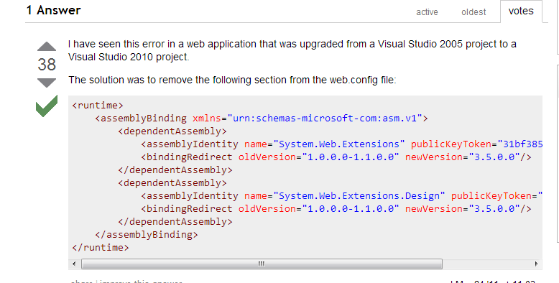Click name="System.Web.Extensions.Design" assemblyIdentity line

341,196
